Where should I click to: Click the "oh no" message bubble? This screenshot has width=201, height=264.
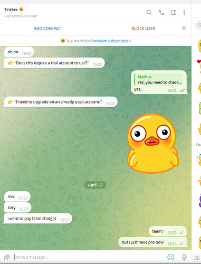click(19, 52)
